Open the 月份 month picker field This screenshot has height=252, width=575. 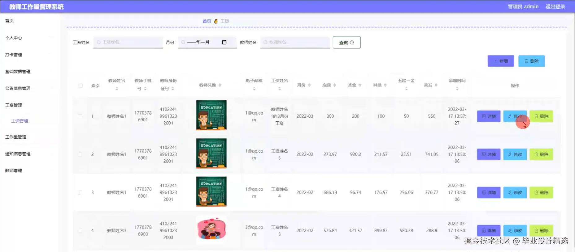pos(207,42)
